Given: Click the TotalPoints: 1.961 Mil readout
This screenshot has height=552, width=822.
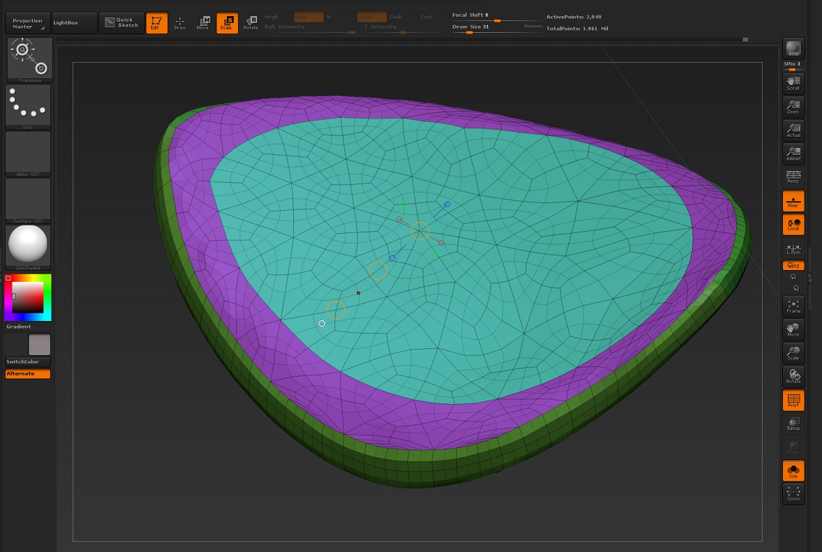Looking at the screenshot, I should tap(577, 29).
